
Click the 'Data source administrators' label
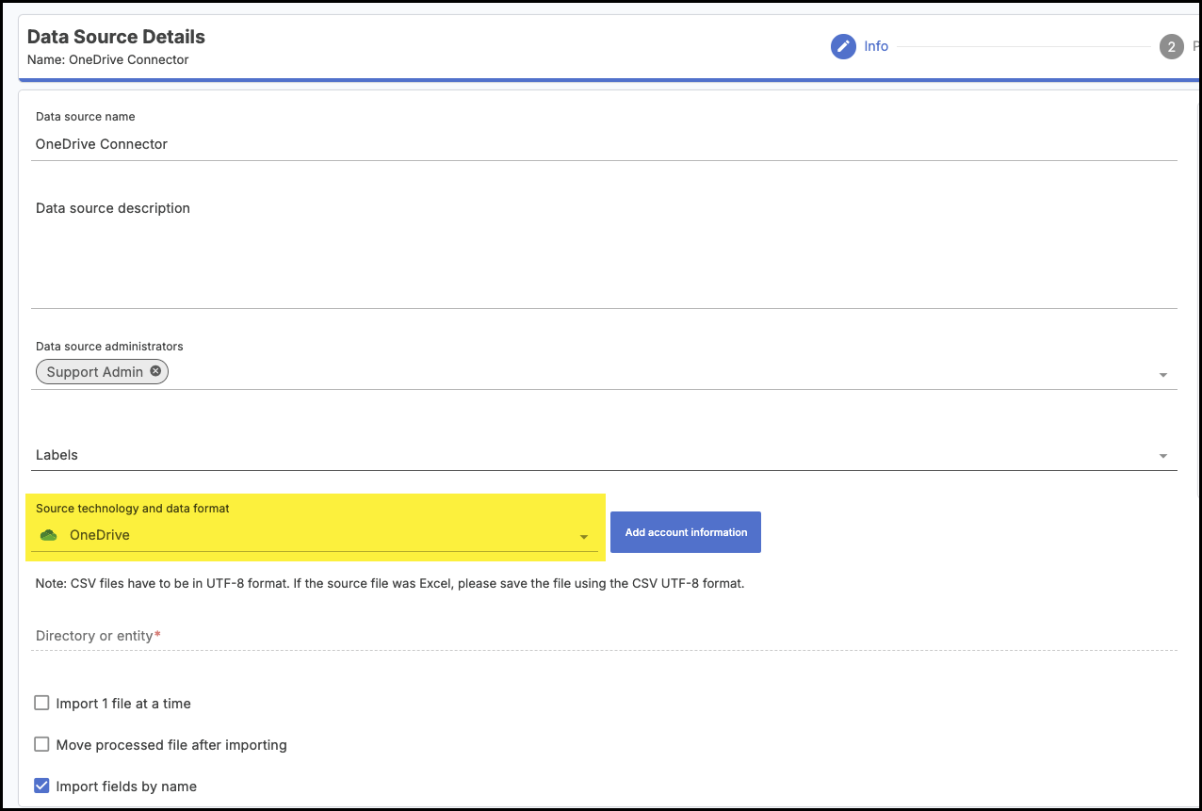click(109, 347)
